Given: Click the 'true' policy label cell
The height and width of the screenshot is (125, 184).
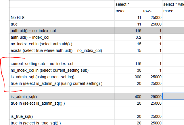Looking at the screenshot, I should tap(62, 24).
